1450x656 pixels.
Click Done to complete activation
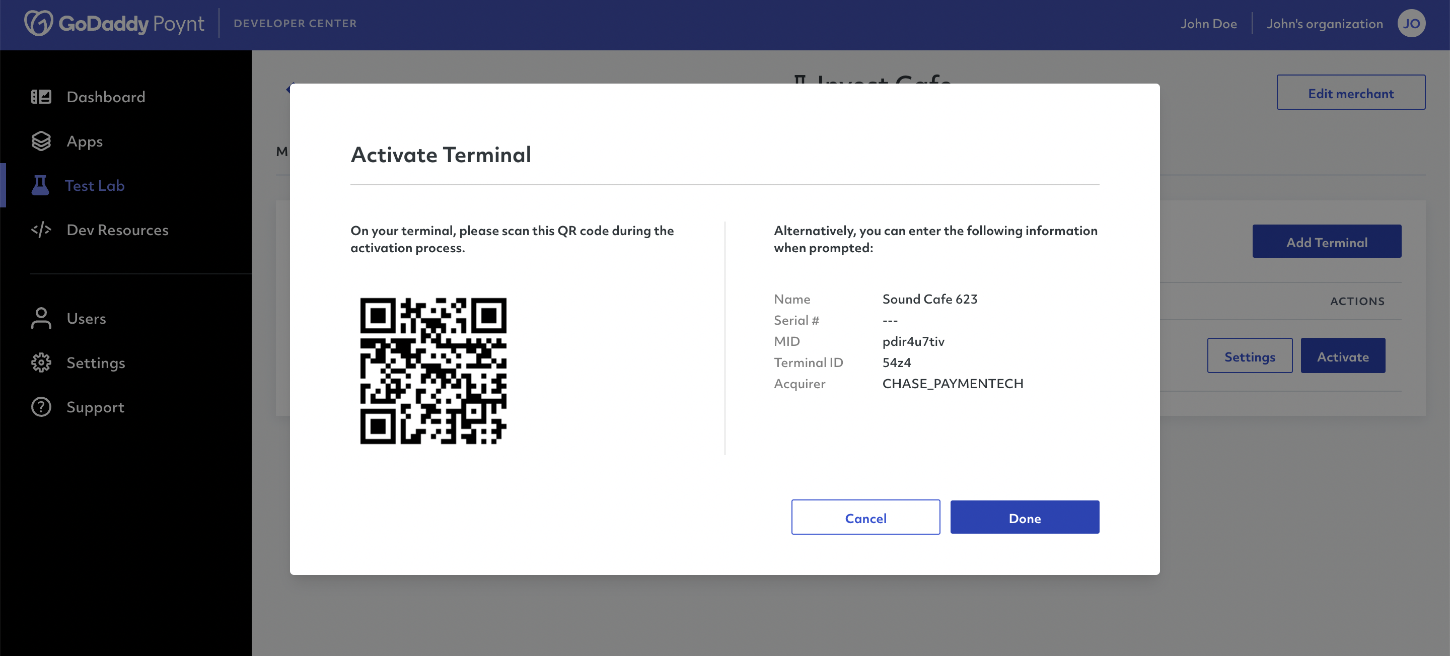[1025, 517]
